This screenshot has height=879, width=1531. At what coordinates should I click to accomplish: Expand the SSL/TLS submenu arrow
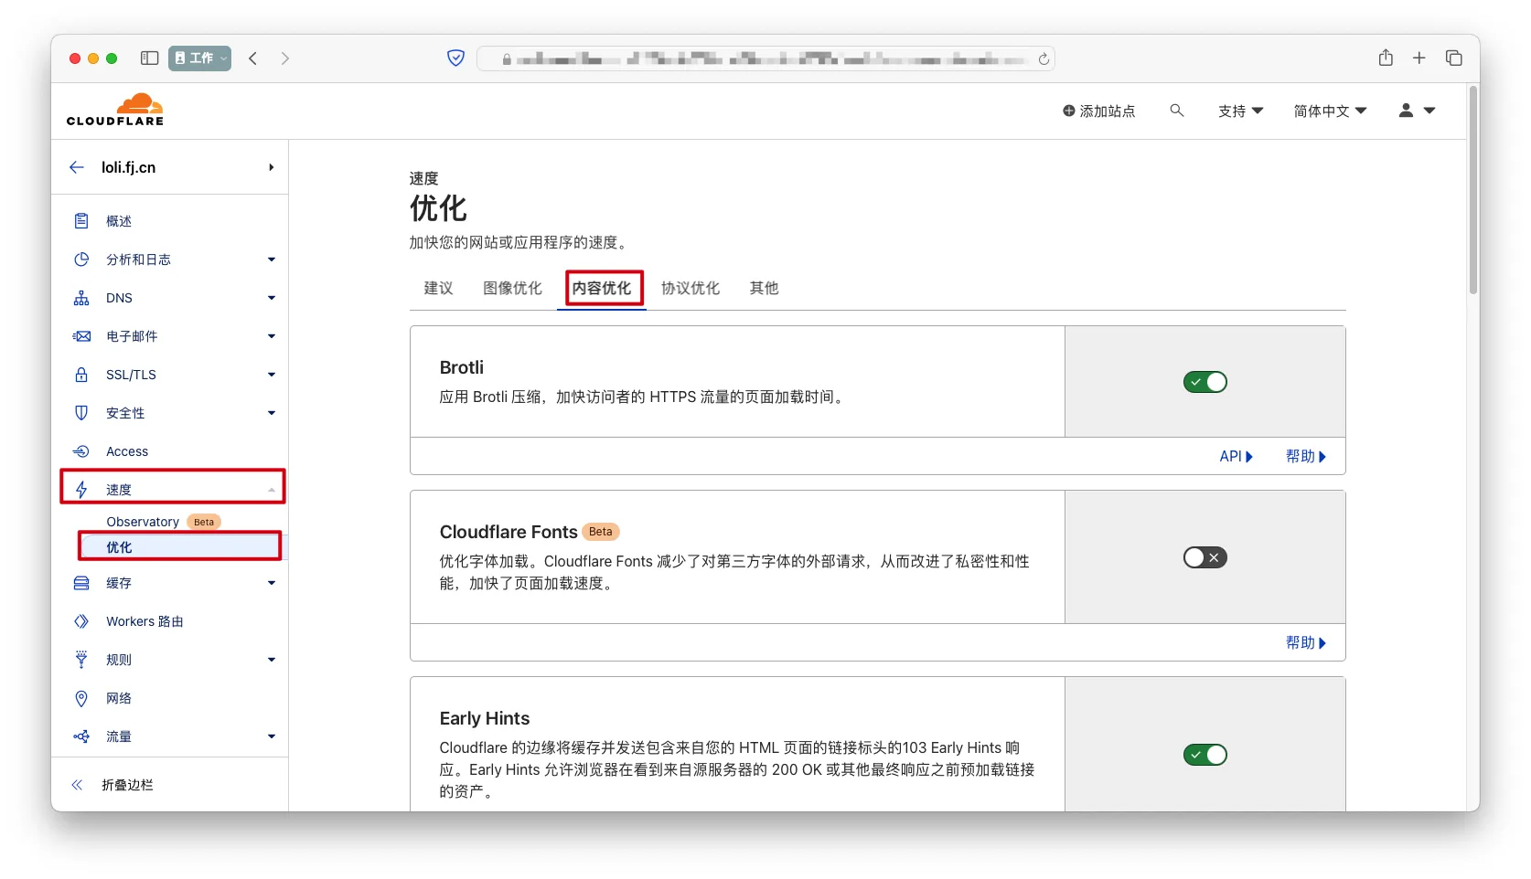click(272, 375)
